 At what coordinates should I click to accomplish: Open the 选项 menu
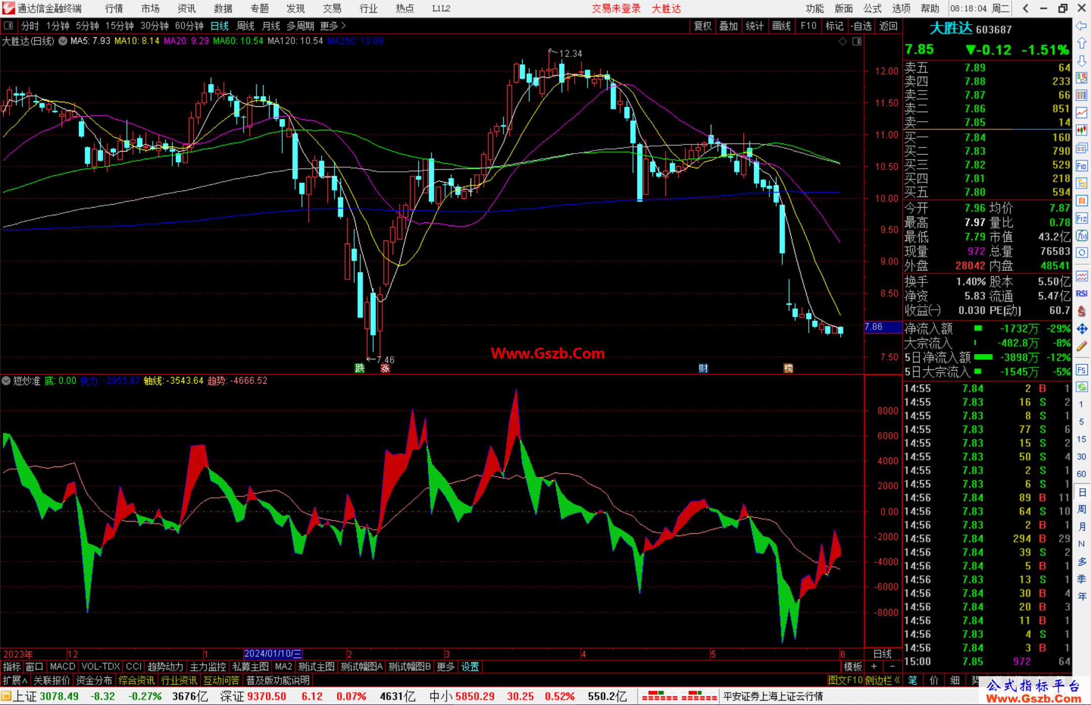tap(901, 8)
